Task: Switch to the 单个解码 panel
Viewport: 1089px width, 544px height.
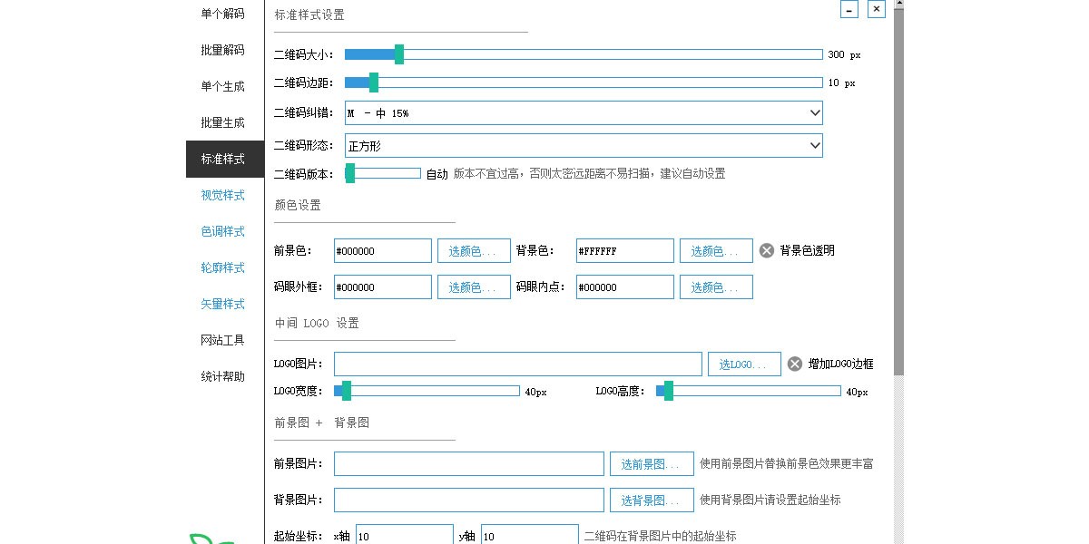Action: click(222, 14)
